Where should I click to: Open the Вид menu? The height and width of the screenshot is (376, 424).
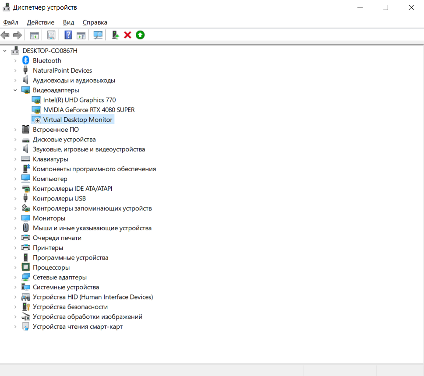[68, 22]
